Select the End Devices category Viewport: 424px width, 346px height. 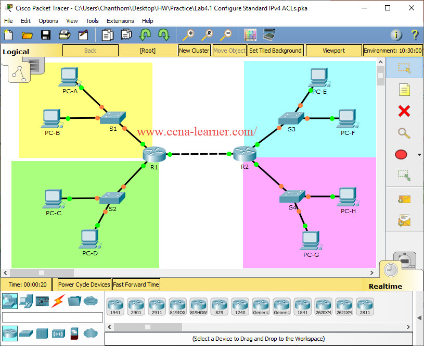(x=25, y=301)
